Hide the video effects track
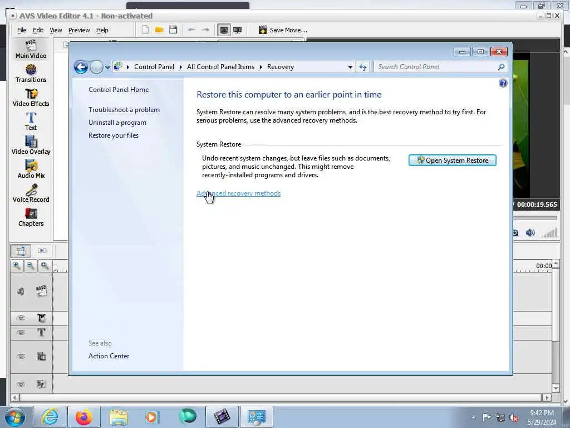 click(x=21, y=318)
